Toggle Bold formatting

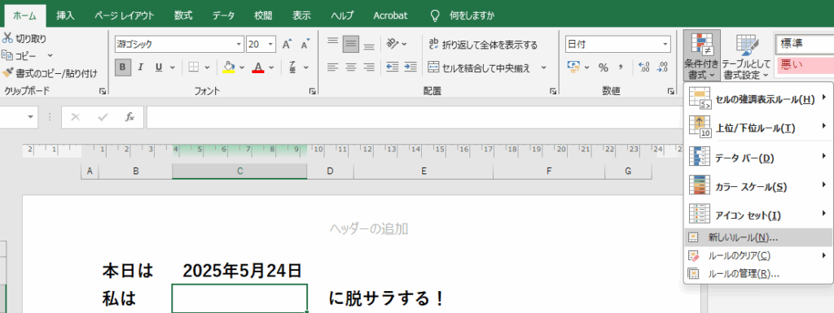123,67
